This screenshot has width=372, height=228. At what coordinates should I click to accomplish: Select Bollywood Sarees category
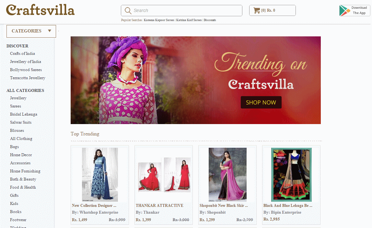tap(26, 70)
